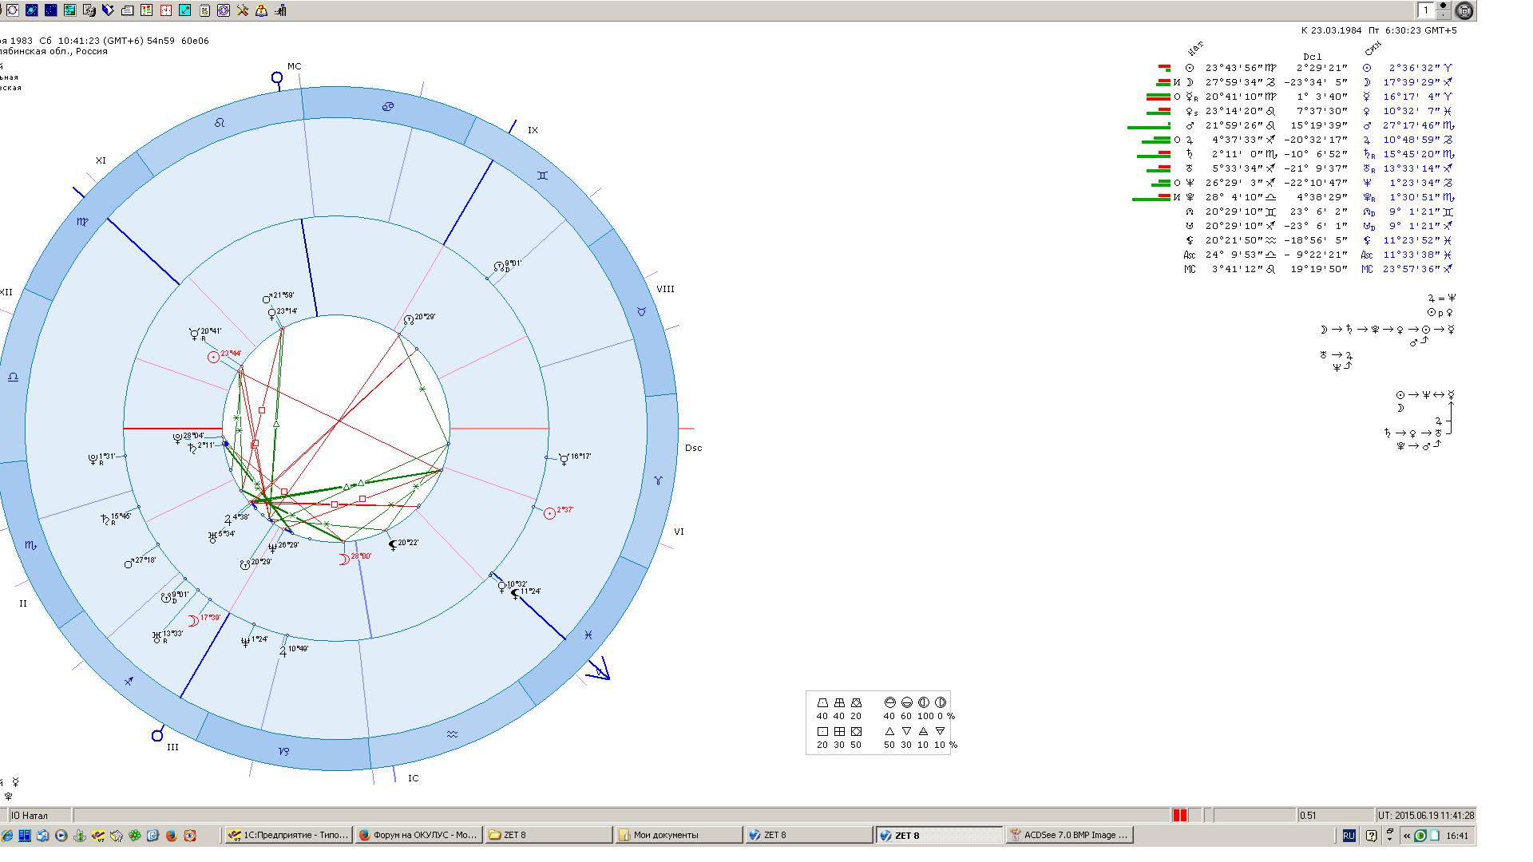Click the starry sky toolbar icon
This screenshot has width=1533, height=862.
[51, 10]
